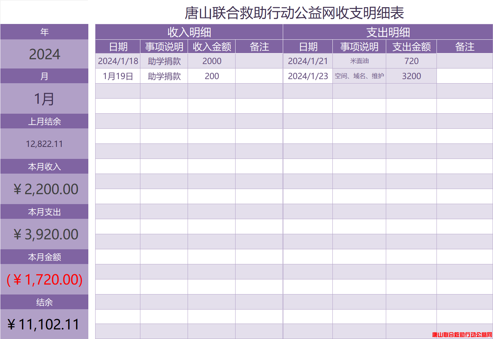The height and width of the screenshot is (339, 493).
Task: Click the 收入明细 section header
Action: tap(189, 32)
